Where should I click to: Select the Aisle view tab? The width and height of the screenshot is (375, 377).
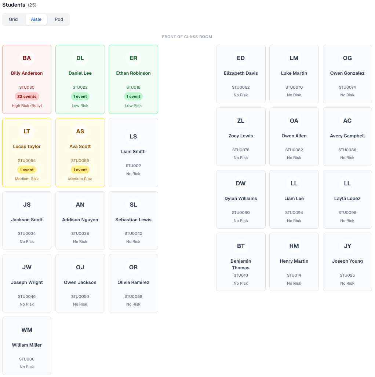(x=36, y=19)
